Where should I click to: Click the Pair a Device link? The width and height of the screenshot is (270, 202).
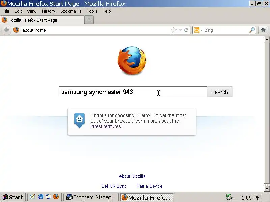pos(149,186)
